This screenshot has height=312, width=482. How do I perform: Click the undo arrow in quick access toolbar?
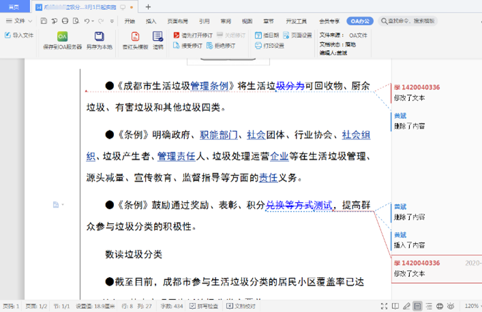tap(88, 21)
